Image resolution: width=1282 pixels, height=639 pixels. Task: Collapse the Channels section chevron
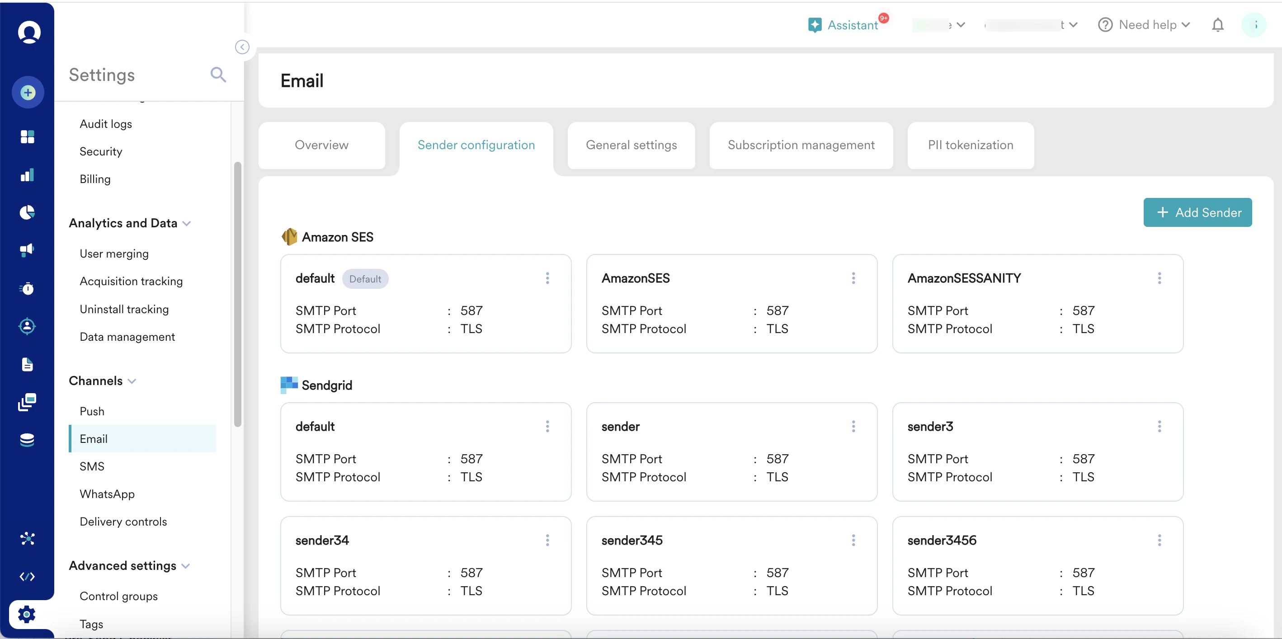click(x=132, y=381)
